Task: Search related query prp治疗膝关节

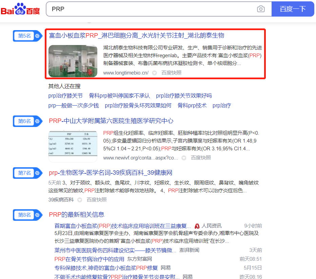Action: tap(65, 96)
